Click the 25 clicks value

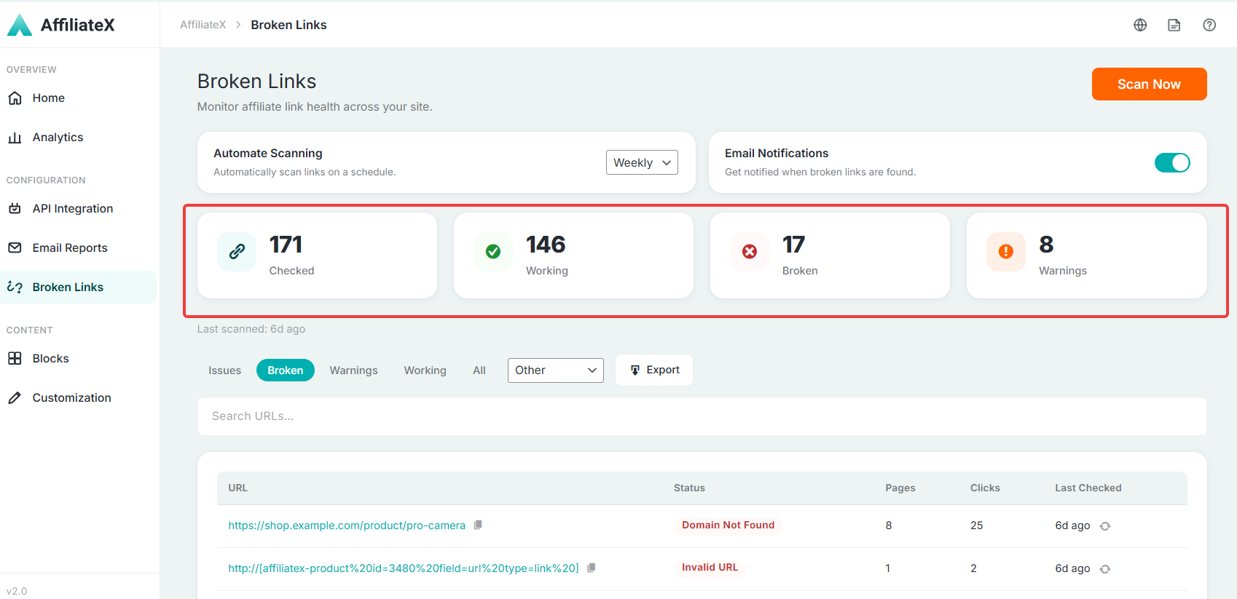(x=977, y=525)
